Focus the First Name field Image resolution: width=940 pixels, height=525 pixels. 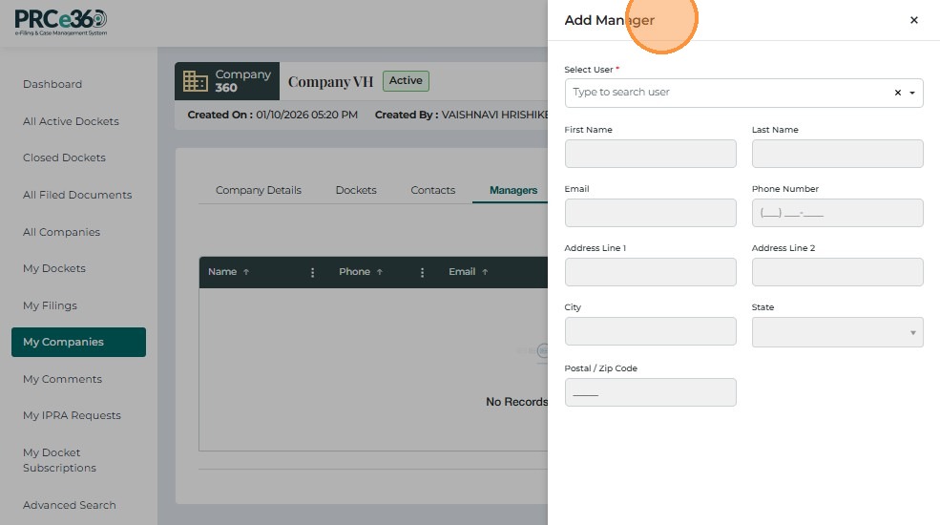coord(651,154)
